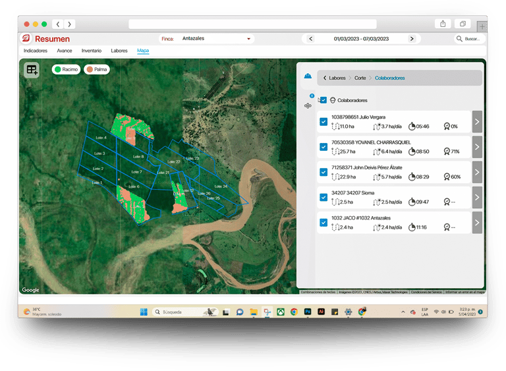
Task: Open the drone icon in side panel
Action: coord(308,105)
